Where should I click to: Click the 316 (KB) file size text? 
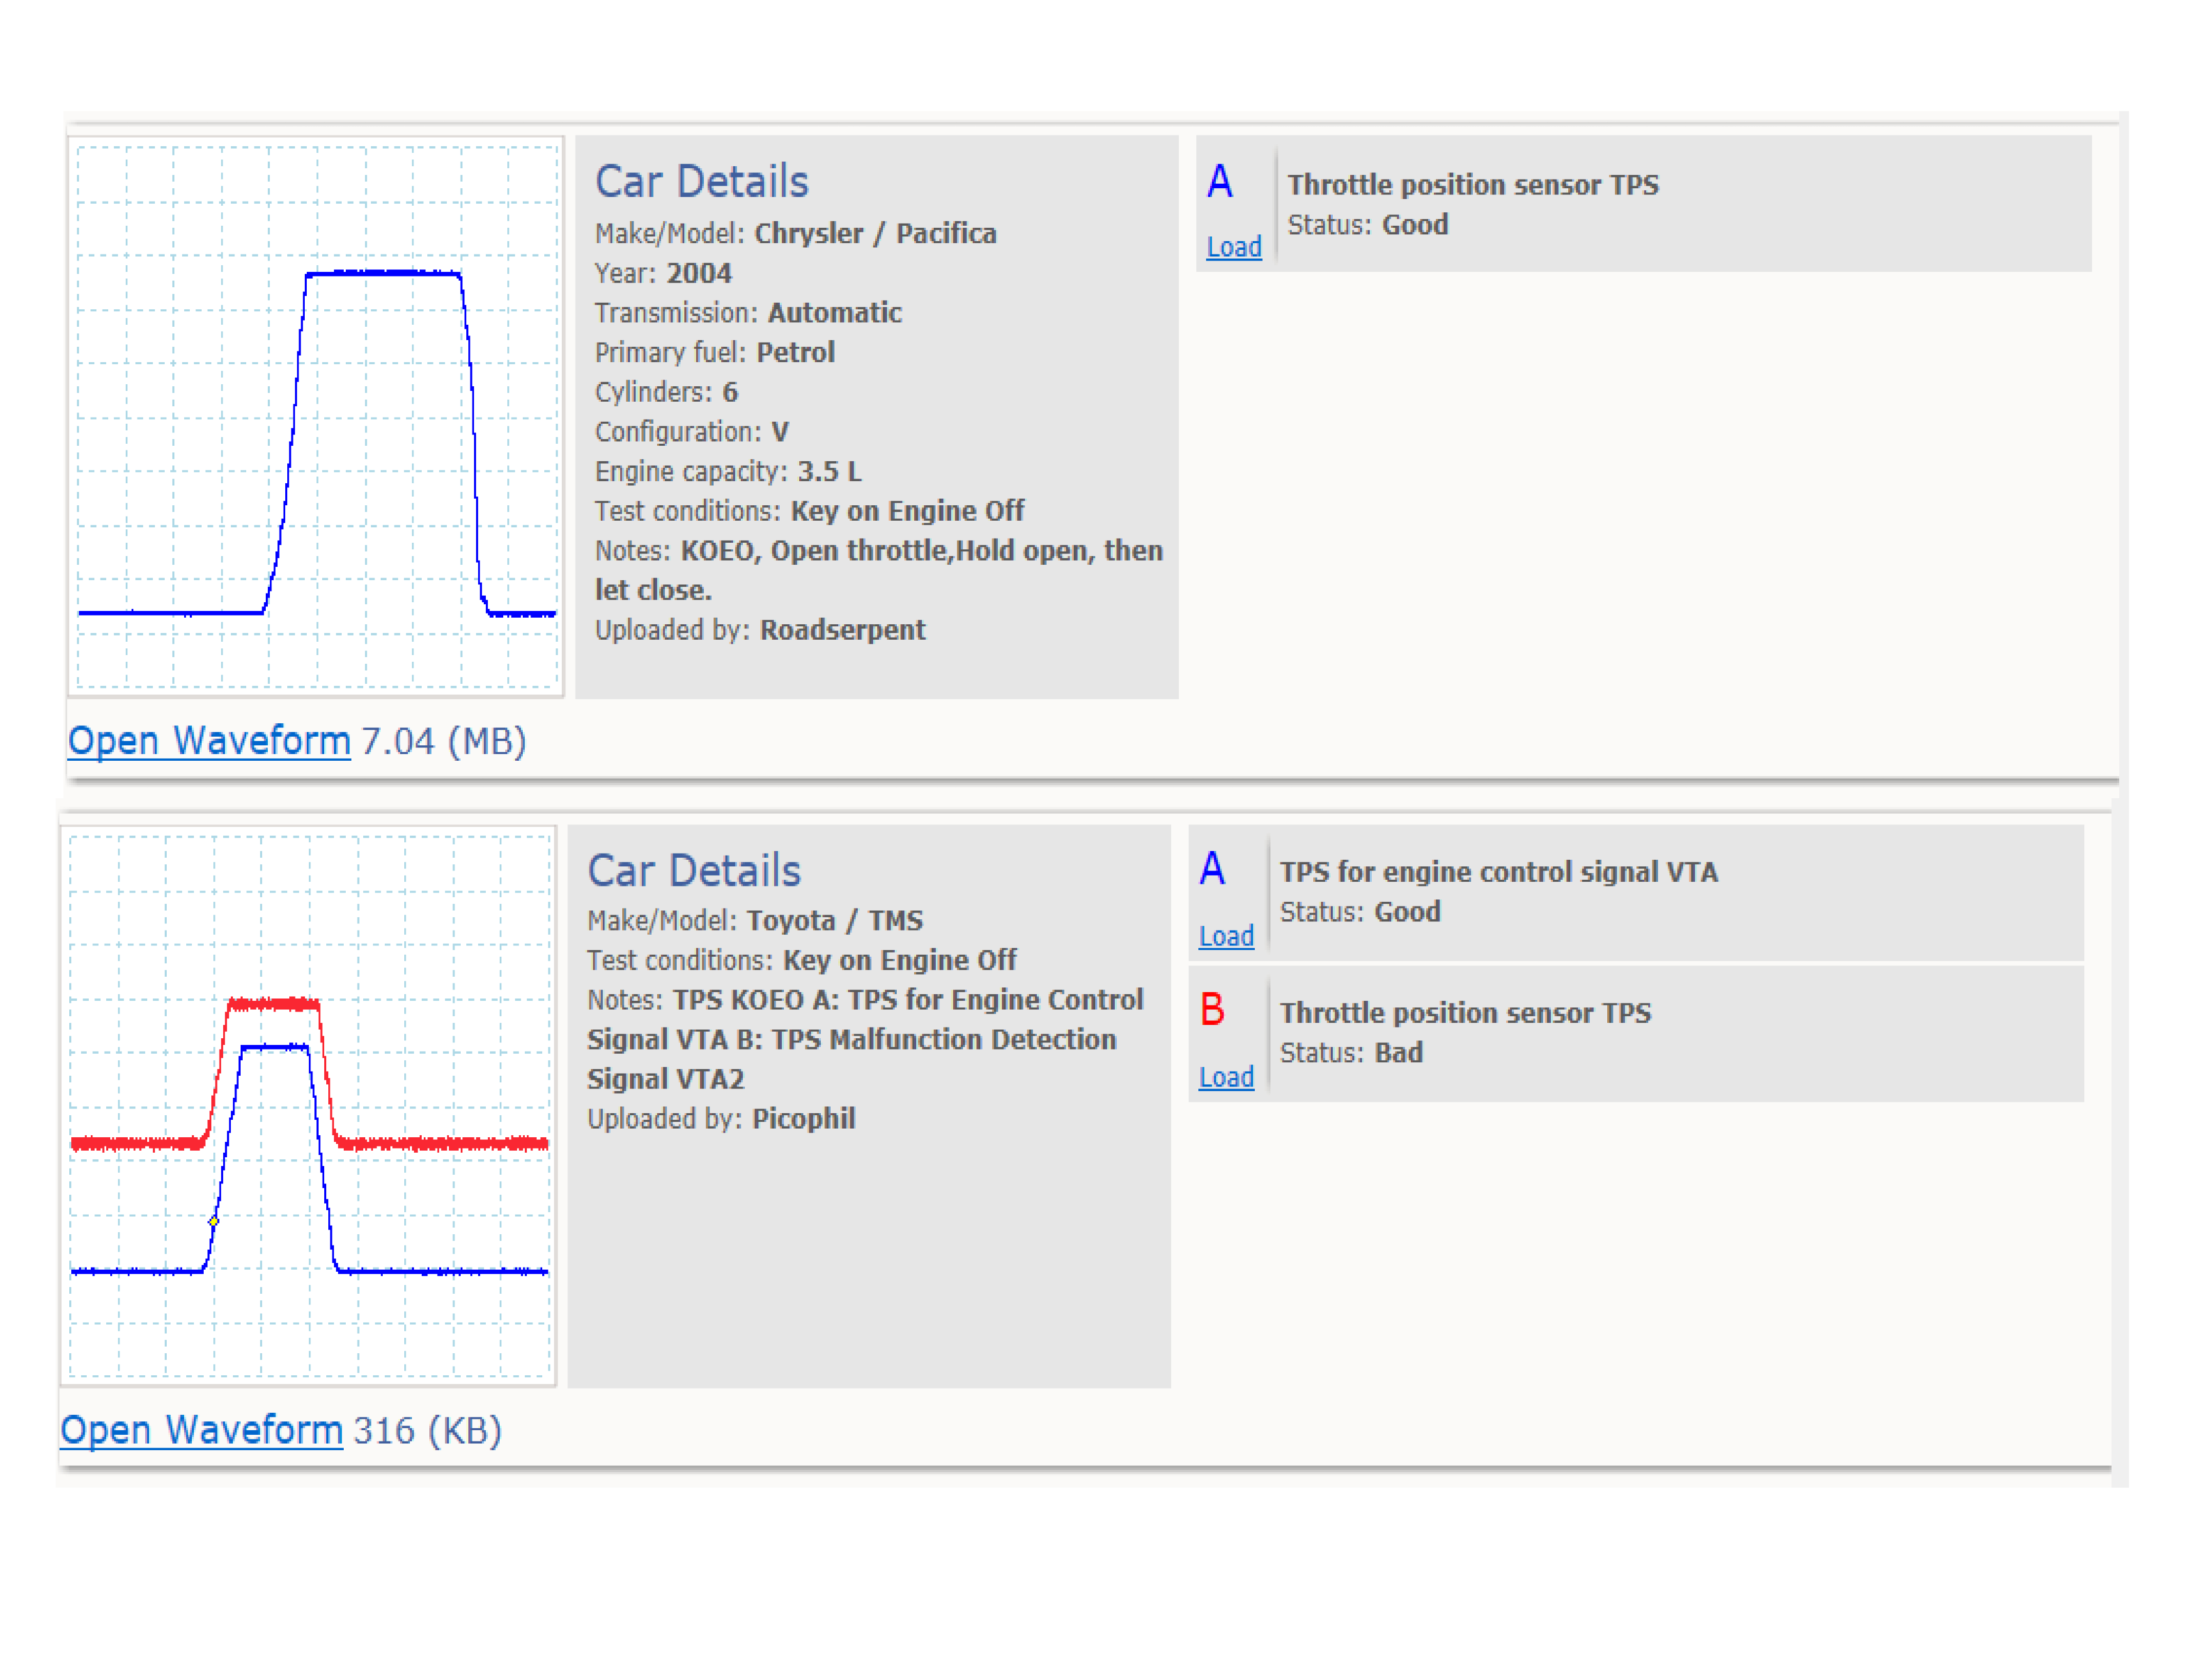pos(428,1431)
